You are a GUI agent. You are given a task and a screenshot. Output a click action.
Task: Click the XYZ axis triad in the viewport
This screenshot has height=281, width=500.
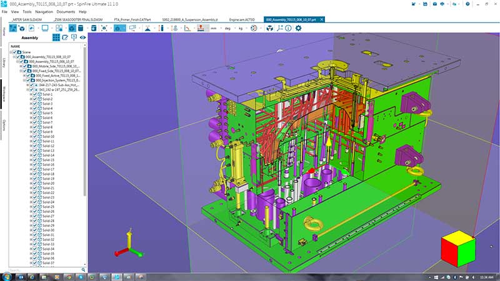pyautogui.click(x=129, y=245)
